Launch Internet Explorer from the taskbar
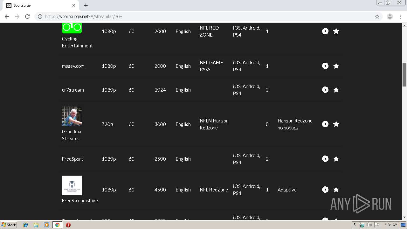 point(25,225)
